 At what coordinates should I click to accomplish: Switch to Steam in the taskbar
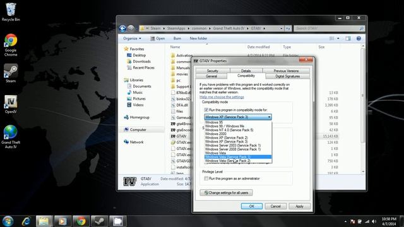[100, 221]
